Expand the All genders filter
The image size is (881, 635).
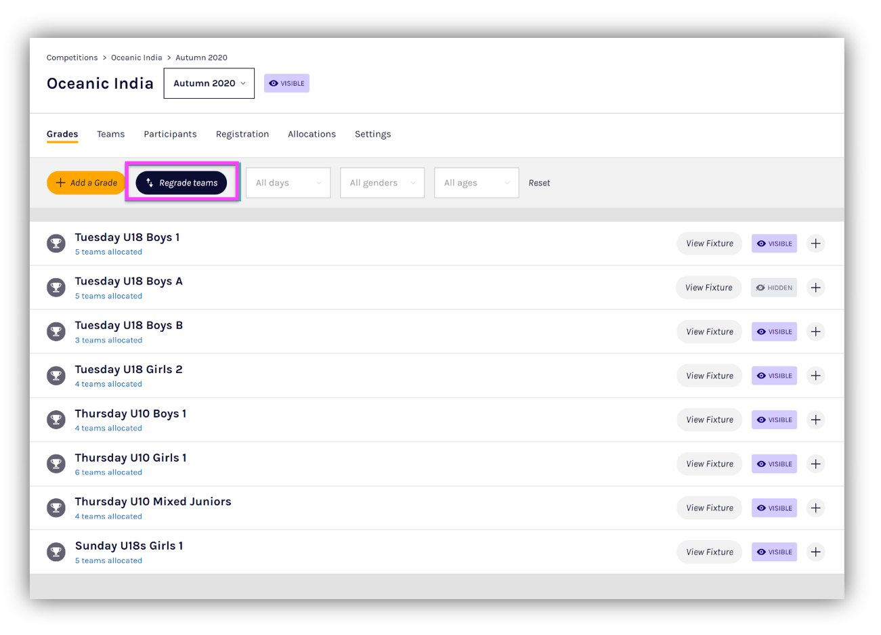(382, 183)
